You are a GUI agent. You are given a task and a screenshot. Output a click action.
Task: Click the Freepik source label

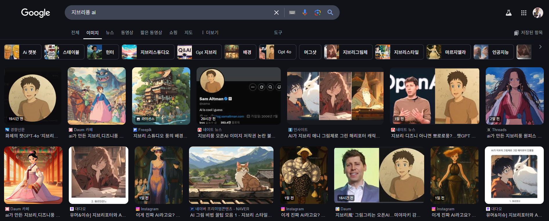pos(145,130)
